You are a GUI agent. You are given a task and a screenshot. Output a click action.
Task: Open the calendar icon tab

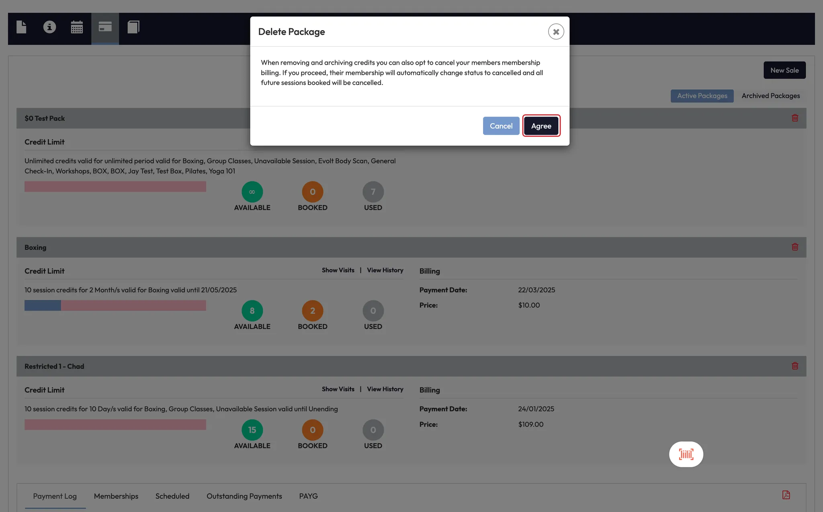tap(77, 27)
